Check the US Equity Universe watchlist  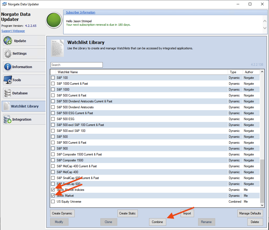pyautogui.click(x=53, y=201)
